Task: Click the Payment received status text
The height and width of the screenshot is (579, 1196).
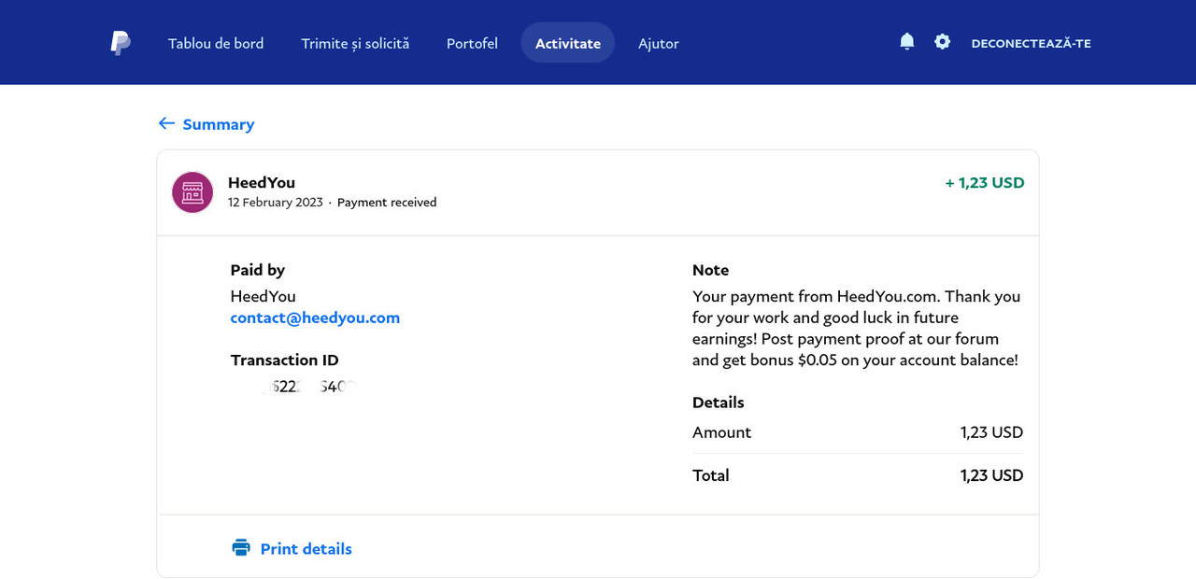Action: [387, 203]
